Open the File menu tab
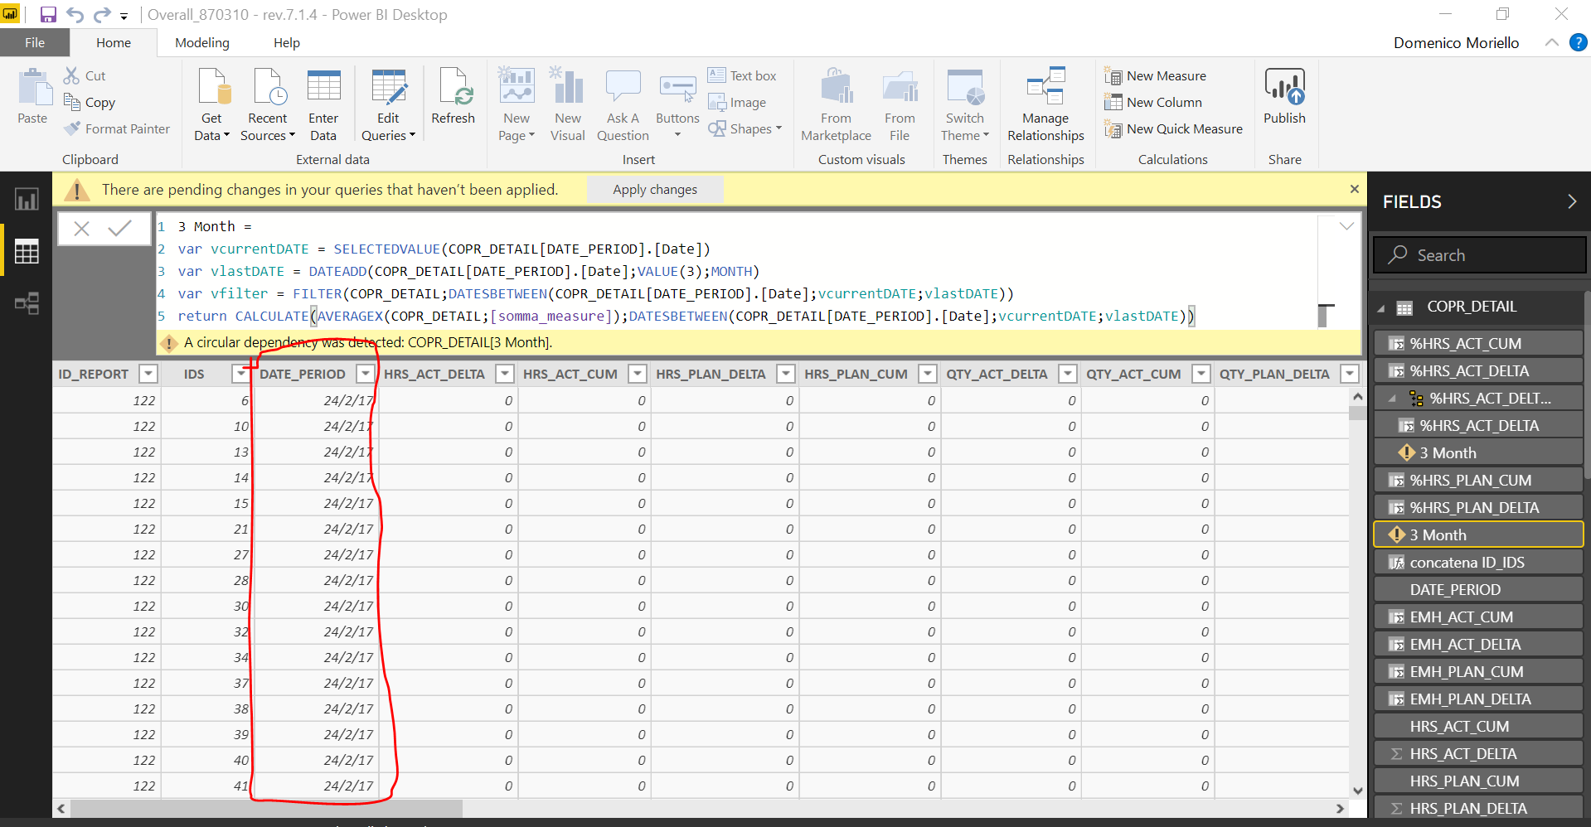1591x827 pixels. coord(35,42)
